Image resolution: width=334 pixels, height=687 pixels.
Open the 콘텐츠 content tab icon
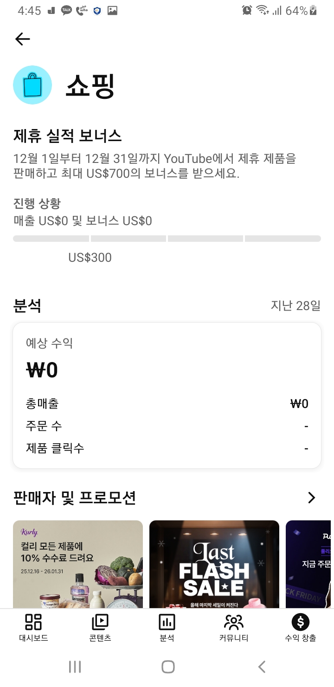(100, 622)
